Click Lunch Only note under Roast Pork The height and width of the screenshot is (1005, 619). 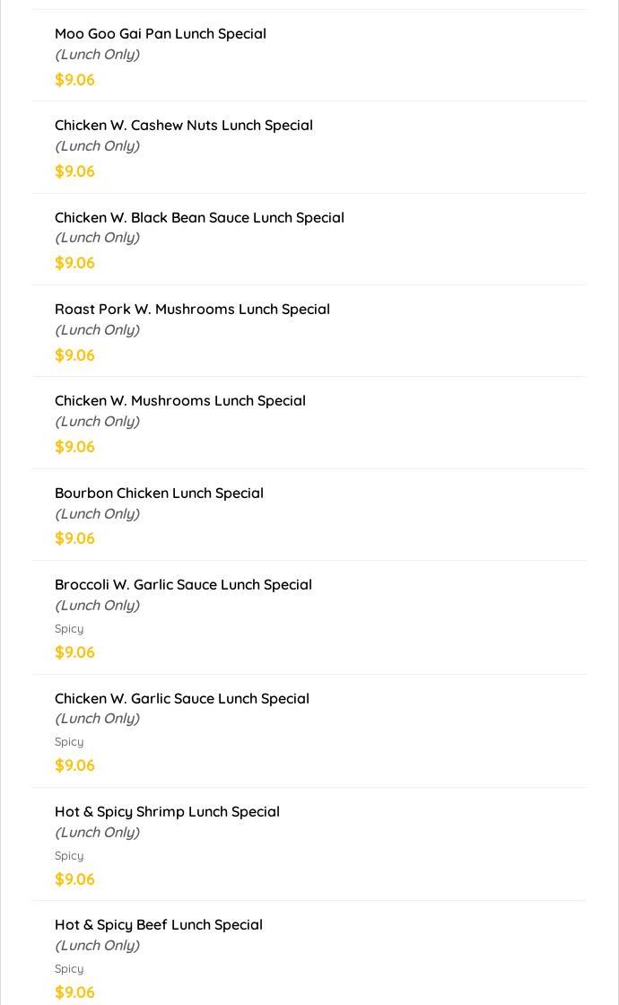[98, 330]
